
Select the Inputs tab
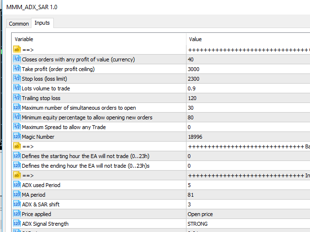coord(42,23)
